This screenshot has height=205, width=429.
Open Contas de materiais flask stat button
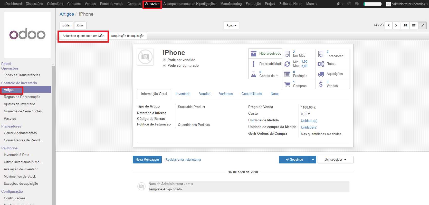coord(265,74)
